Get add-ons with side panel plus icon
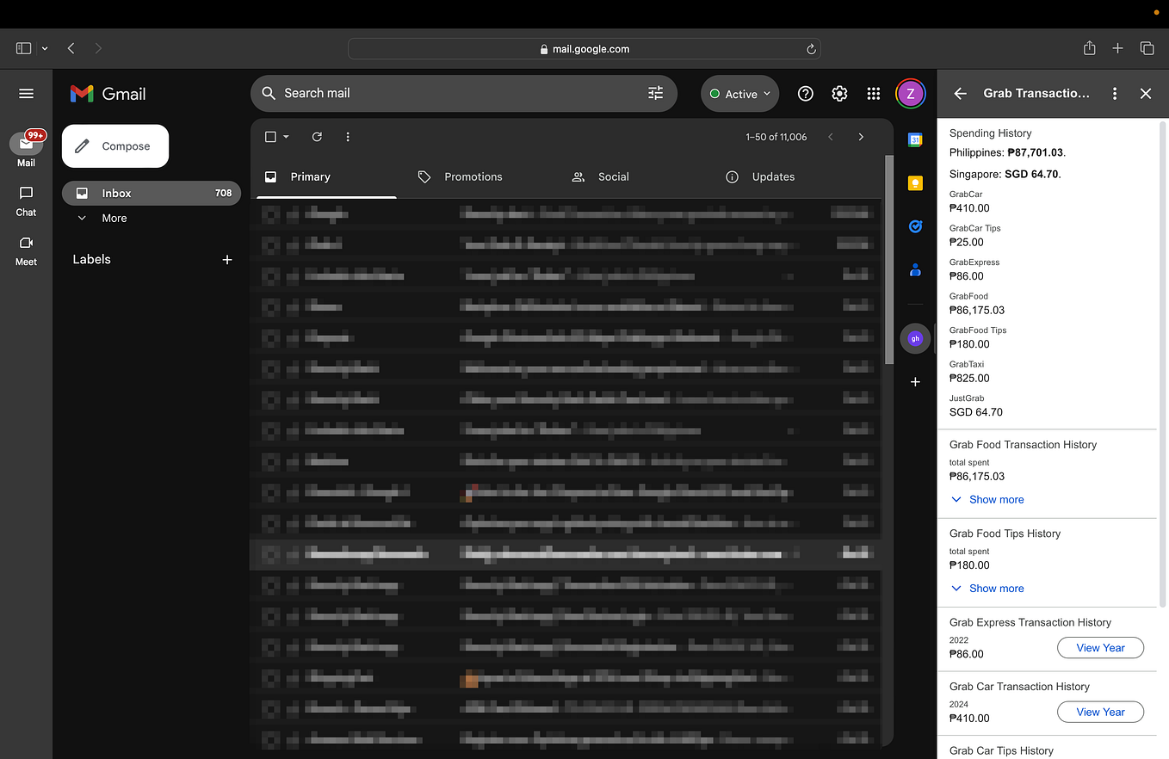This screenshot has height=759, width=1169. click(915, 381)
